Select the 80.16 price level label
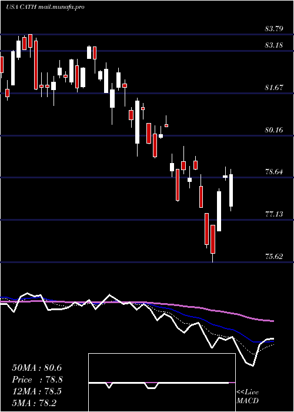The width and height of the screenshot is (294, 412). point(274,130)
